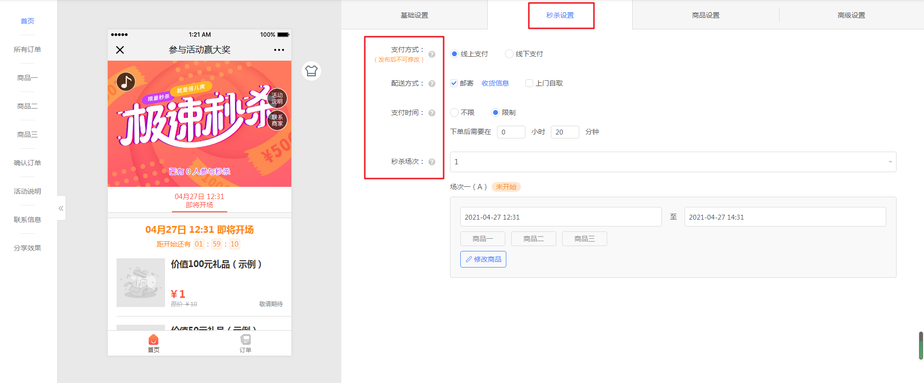Open 联系信息 in left sidebar
The width and height of the screenshot is (924, 383).
click(27, 220)
